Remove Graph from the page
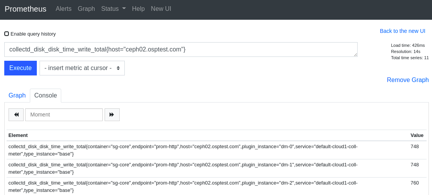 pos(408,80)
